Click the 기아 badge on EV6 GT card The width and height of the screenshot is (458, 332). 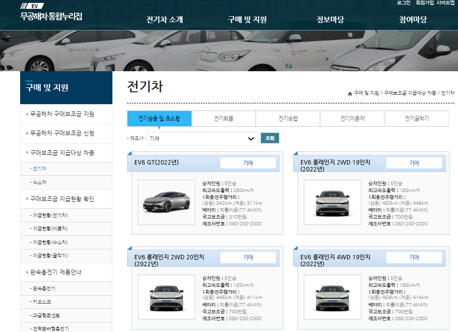click(x=248, y=163)
